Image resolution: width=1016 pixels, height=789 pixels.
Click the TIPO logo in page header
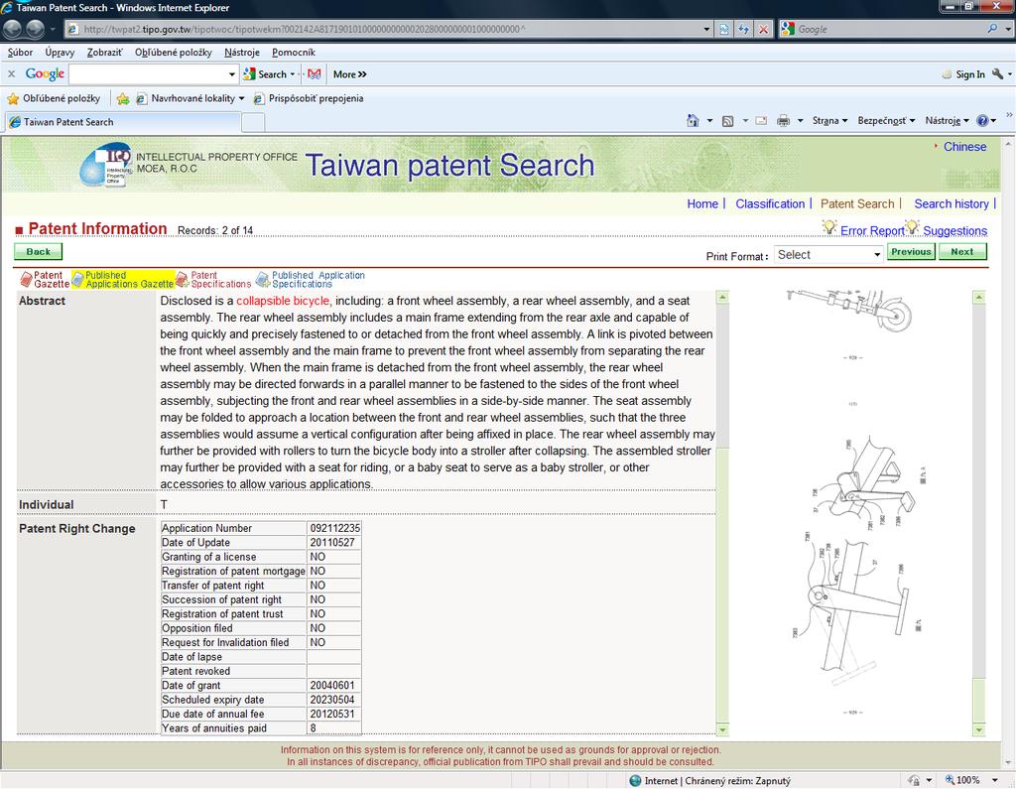107,165
